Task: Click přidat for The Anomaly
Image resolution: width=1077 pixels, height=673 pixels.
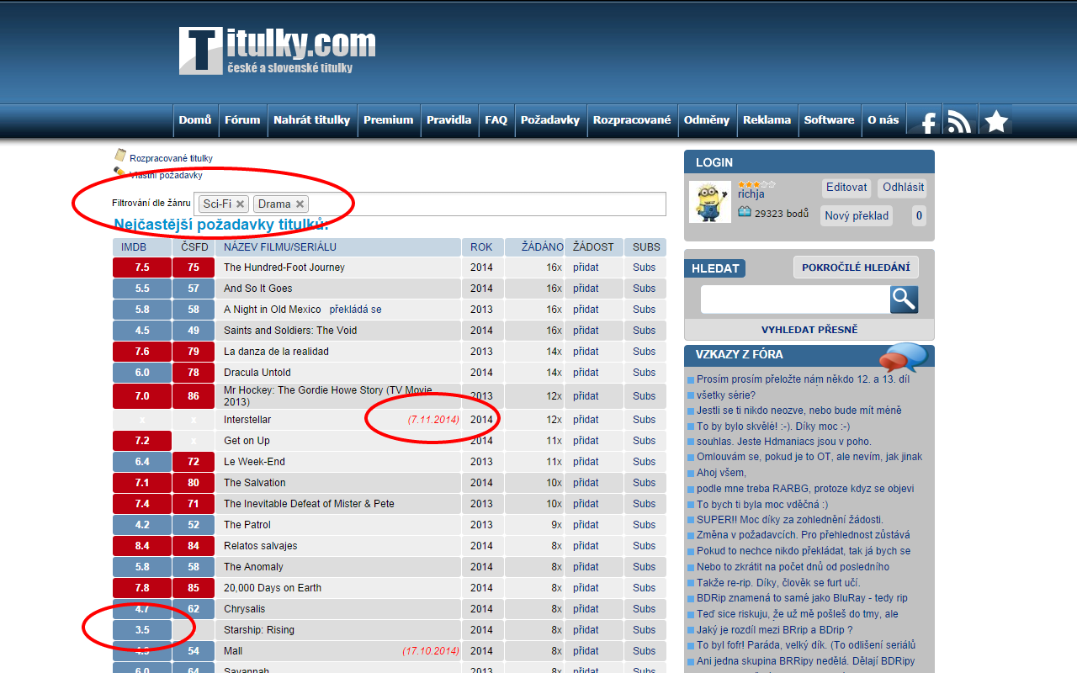Action: coord(586,567)
